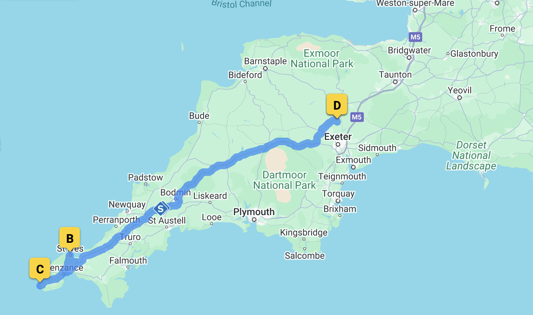Select the Torquay town label

(338, 194)
